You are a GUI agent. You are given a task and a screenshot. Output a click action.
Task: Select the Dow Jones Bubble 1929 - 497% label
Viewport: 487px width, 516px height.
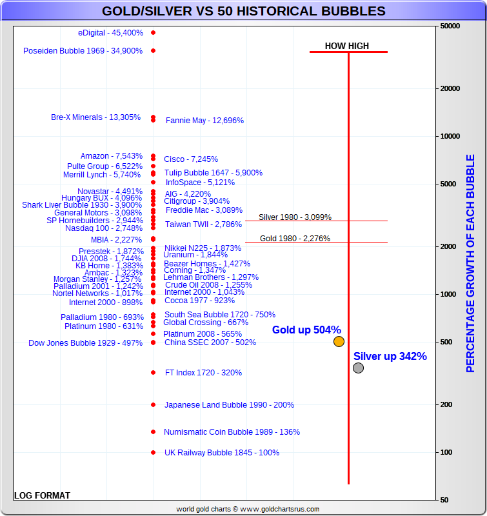click(x=86, y=343)
